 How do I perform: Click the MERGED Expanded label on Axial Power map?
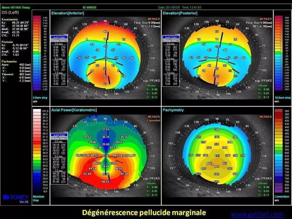(x=154, y=118)
